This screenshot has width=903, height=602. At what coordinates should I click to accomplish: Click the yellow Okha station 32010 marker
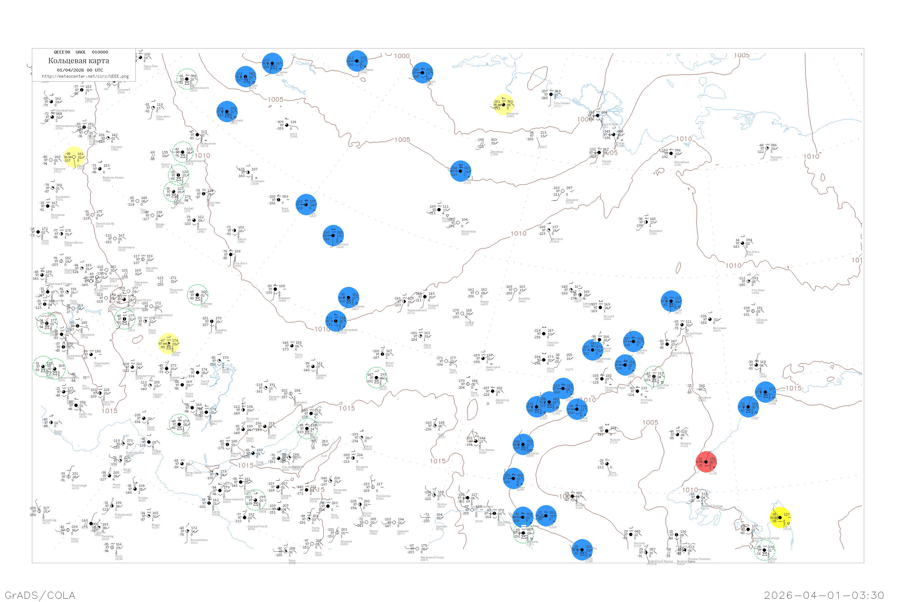click(780, 517)
